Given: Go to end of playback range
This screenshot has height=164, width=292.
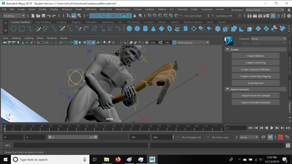Looking at the screenshot, I should coord(288,128).
